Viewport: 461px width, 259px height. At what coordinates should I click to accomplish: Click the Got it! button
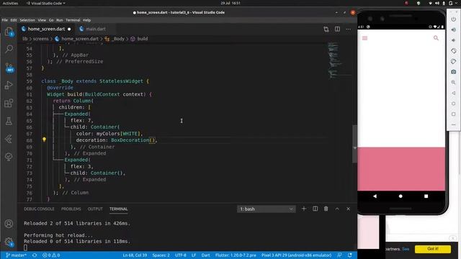[x=432, y=249]
